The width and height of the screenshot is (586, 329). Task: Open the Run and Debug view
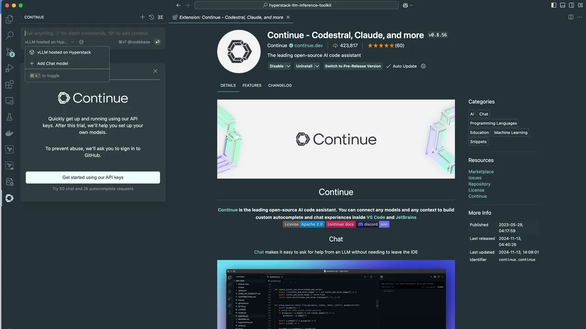tap(9, 69)
